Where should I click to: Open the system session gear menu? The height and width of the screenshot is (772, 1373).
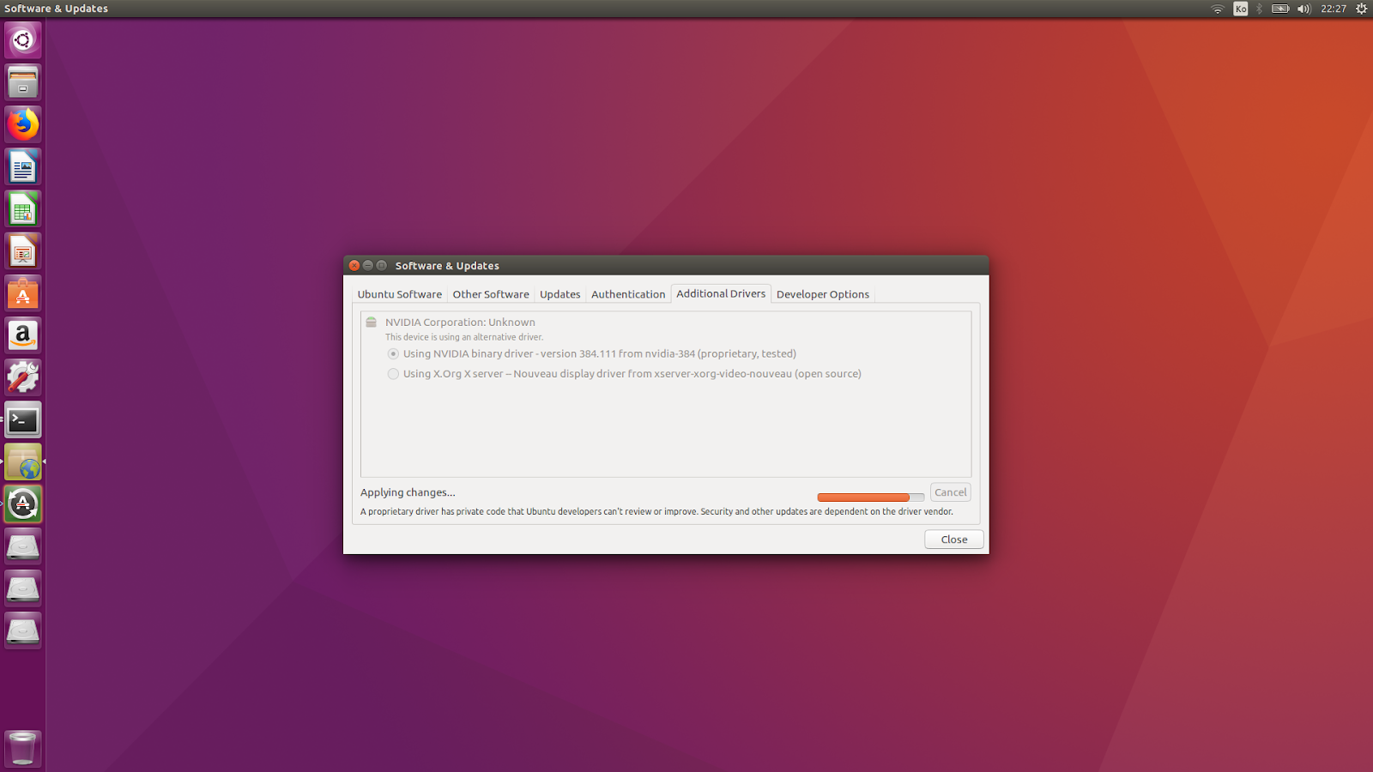1361,9
